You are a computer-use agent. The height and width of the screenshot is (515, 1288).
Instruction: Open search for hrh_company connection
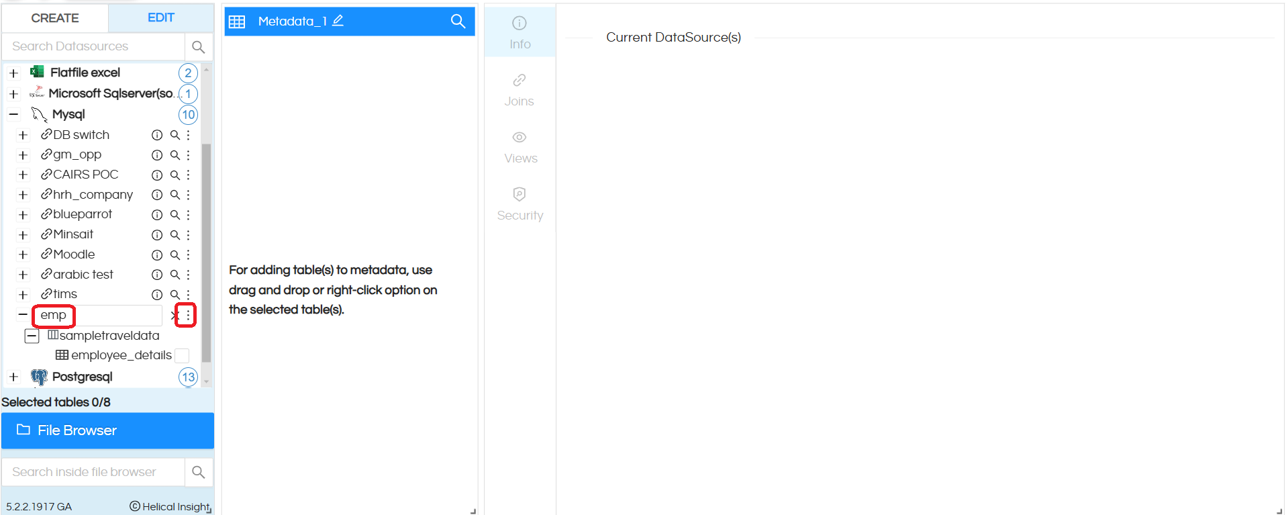(x=175, y=195)
